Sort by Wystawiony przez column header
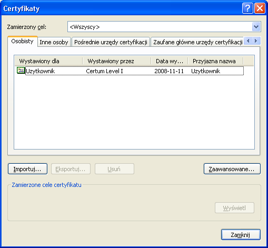Viewport: 268px width, 248px height. [117, 61]
